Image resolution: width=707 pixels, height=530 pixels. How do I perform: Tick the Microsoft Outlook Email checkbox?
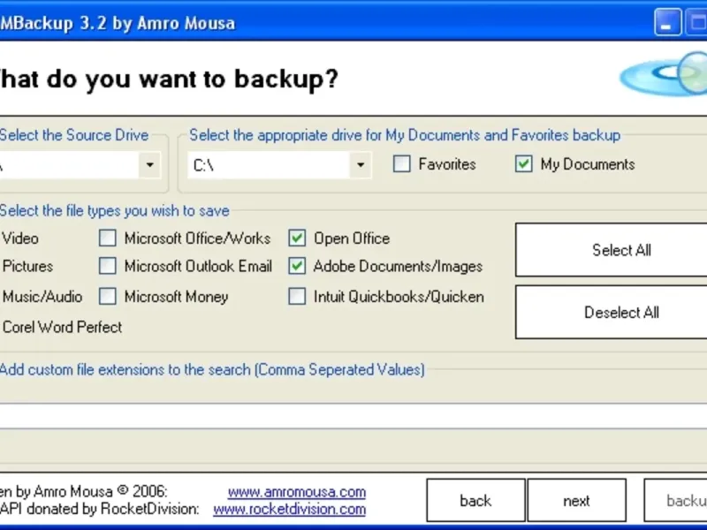tap(108, 266)
